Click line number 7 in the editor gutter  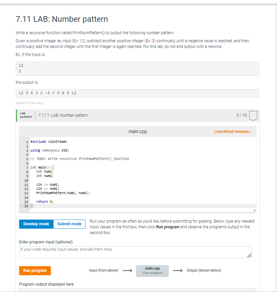point(27,167)
